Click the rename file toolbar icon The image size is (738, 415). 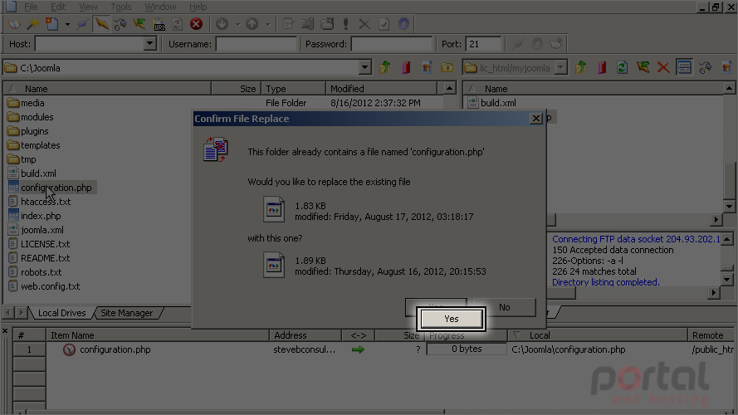coord(308,24)
